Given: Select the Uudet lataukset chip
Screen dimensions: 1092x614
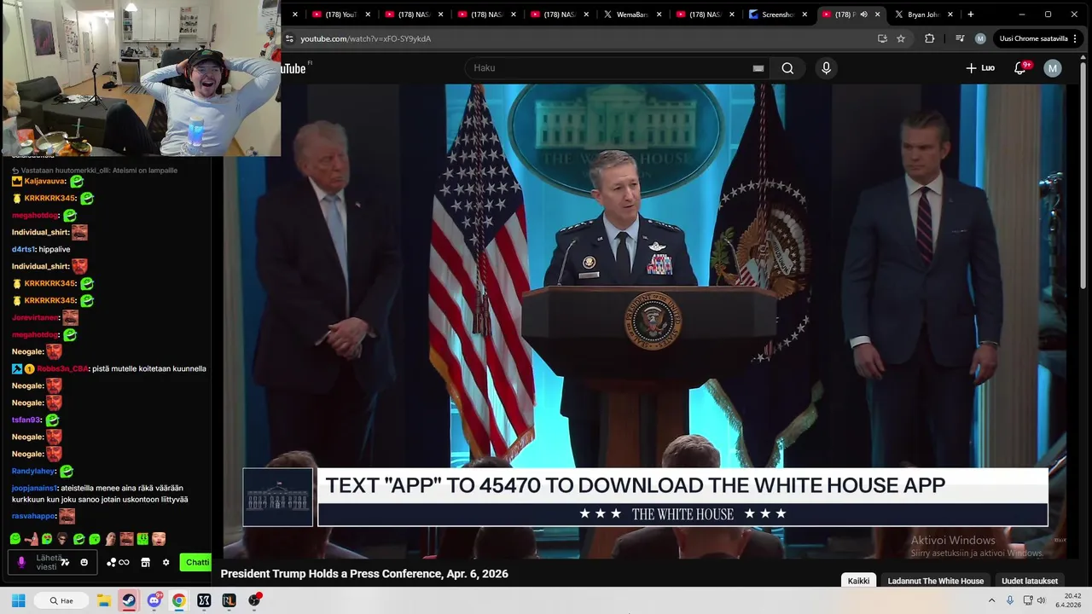Looking at the screenshot, I should click(1030, 581).
